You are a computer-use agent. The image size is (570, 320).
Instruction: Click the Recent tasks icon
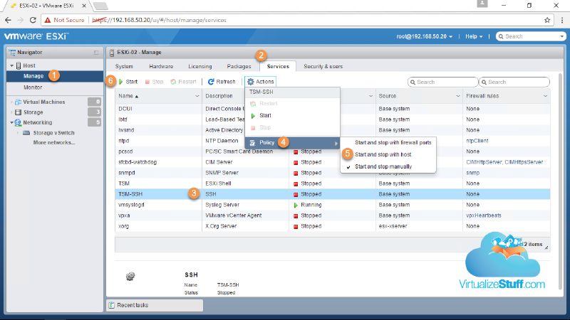[x=112, y=305]
